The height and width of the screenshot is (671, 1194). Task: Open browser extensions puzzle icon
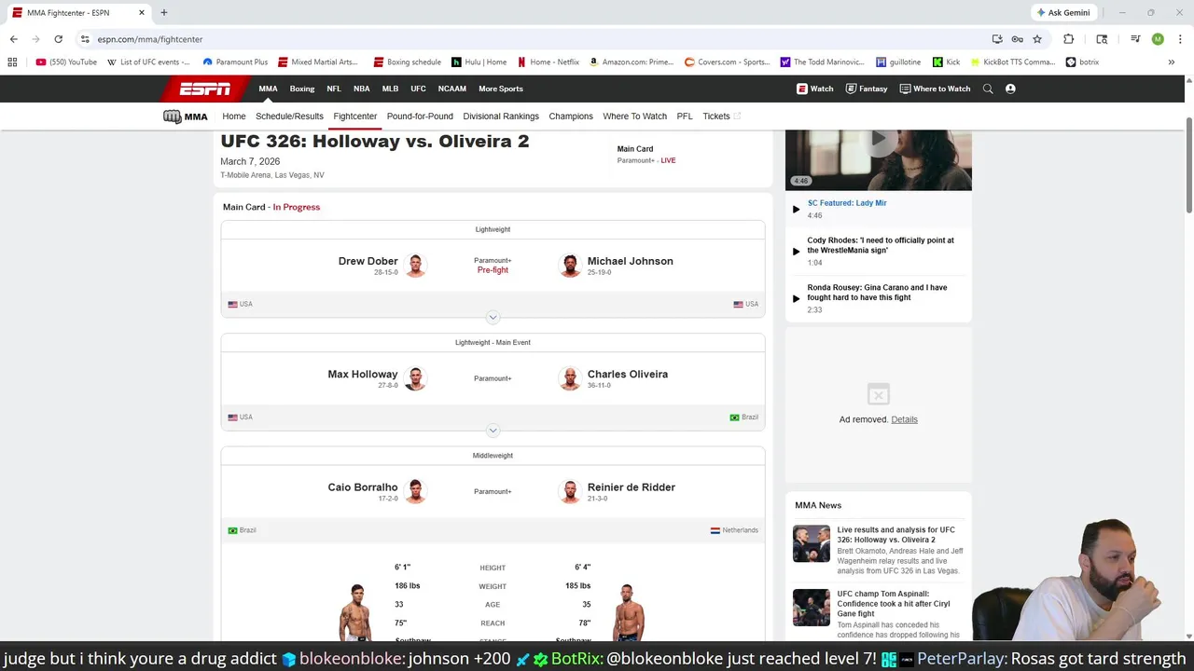(x=1068, y=39)
